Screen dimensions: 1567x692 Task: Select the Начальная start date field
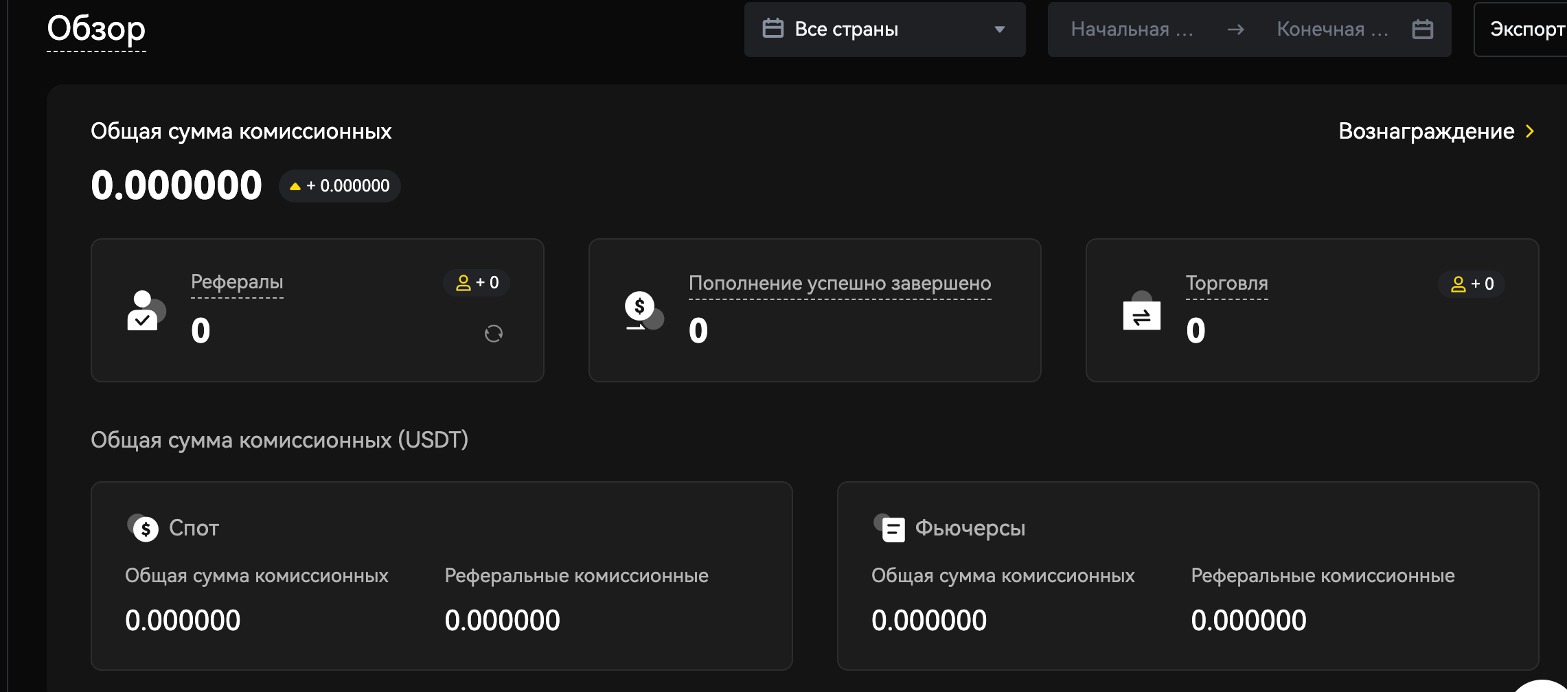[1132, 30]
